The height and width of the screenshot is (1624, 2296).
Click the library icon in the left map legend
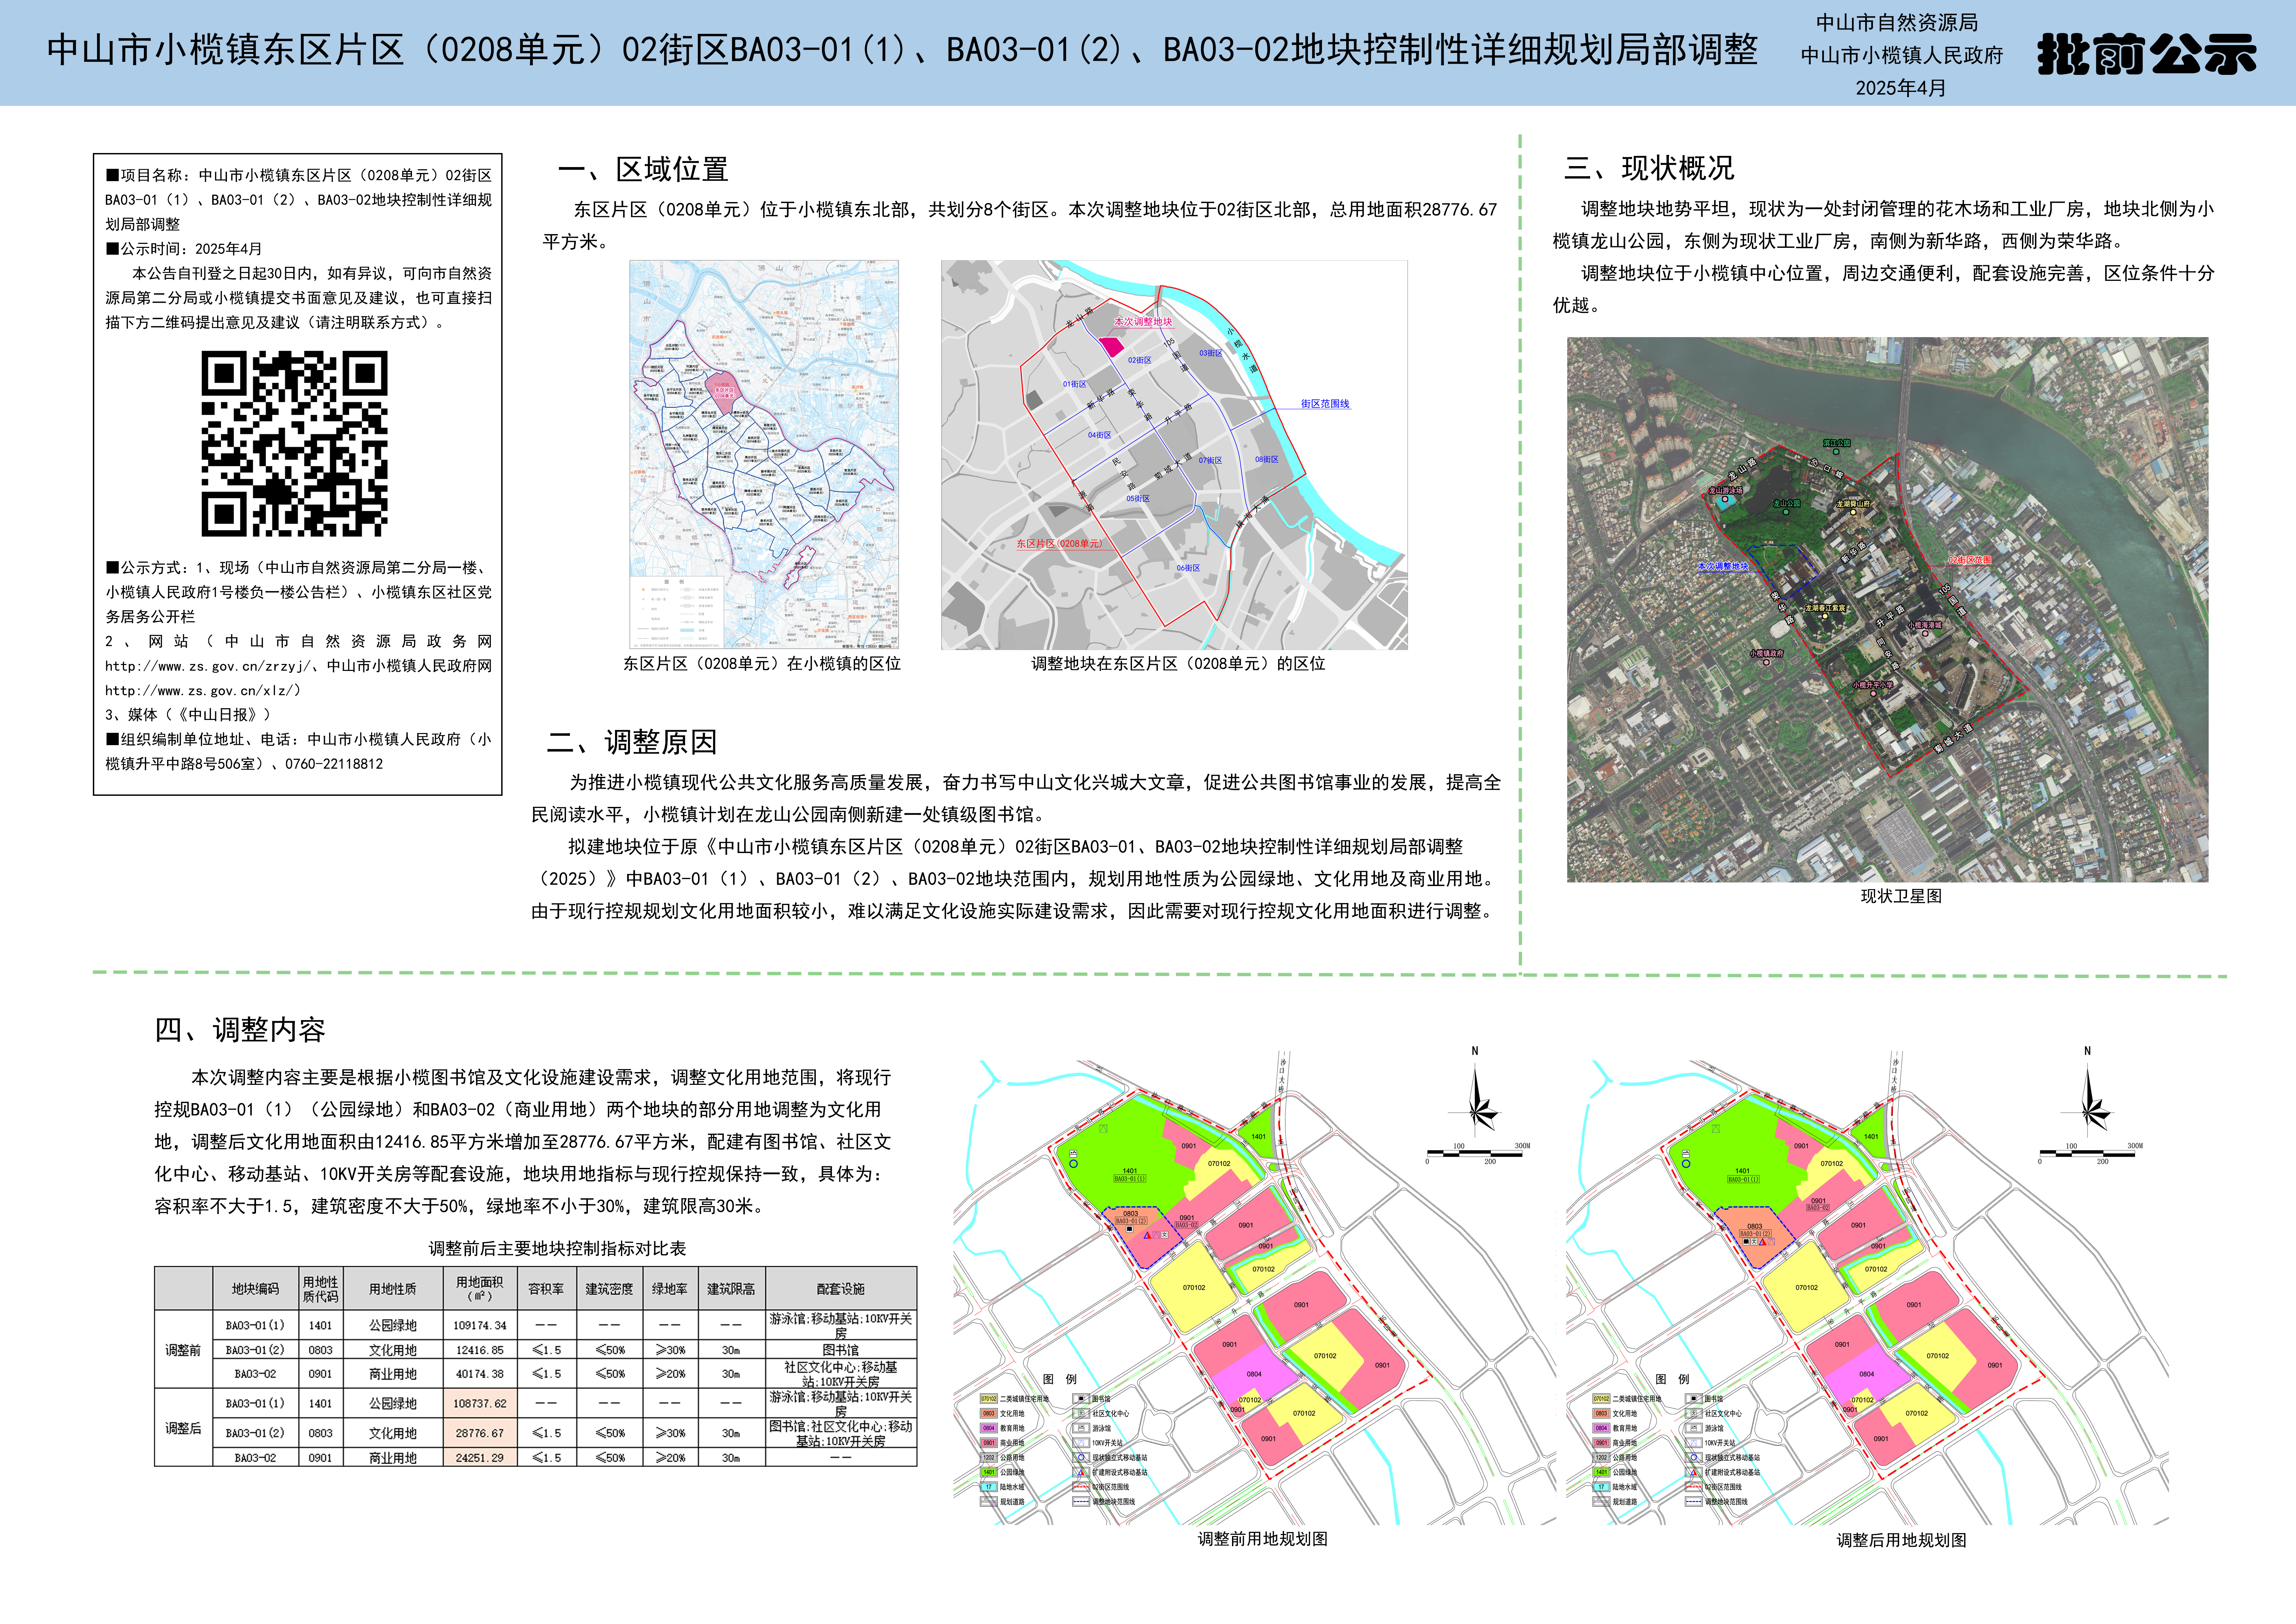[x=1081, y=1399]
